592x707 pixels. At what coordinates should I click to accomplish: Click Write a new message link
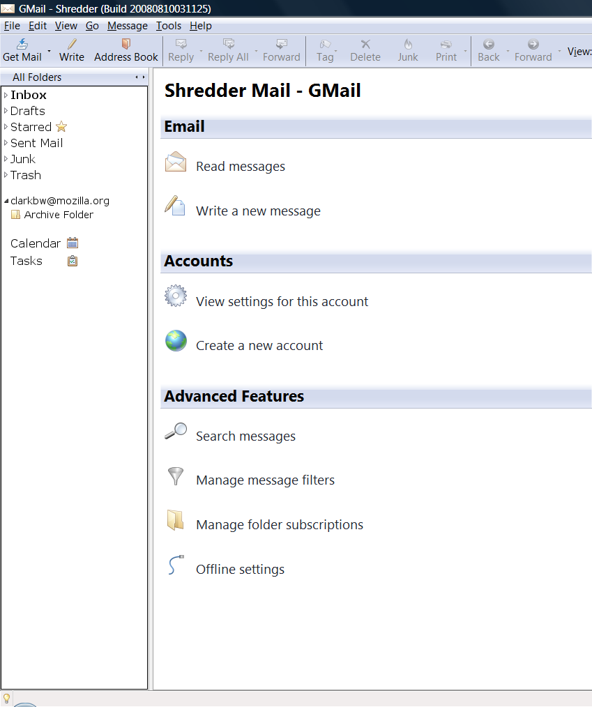(258, 211)
